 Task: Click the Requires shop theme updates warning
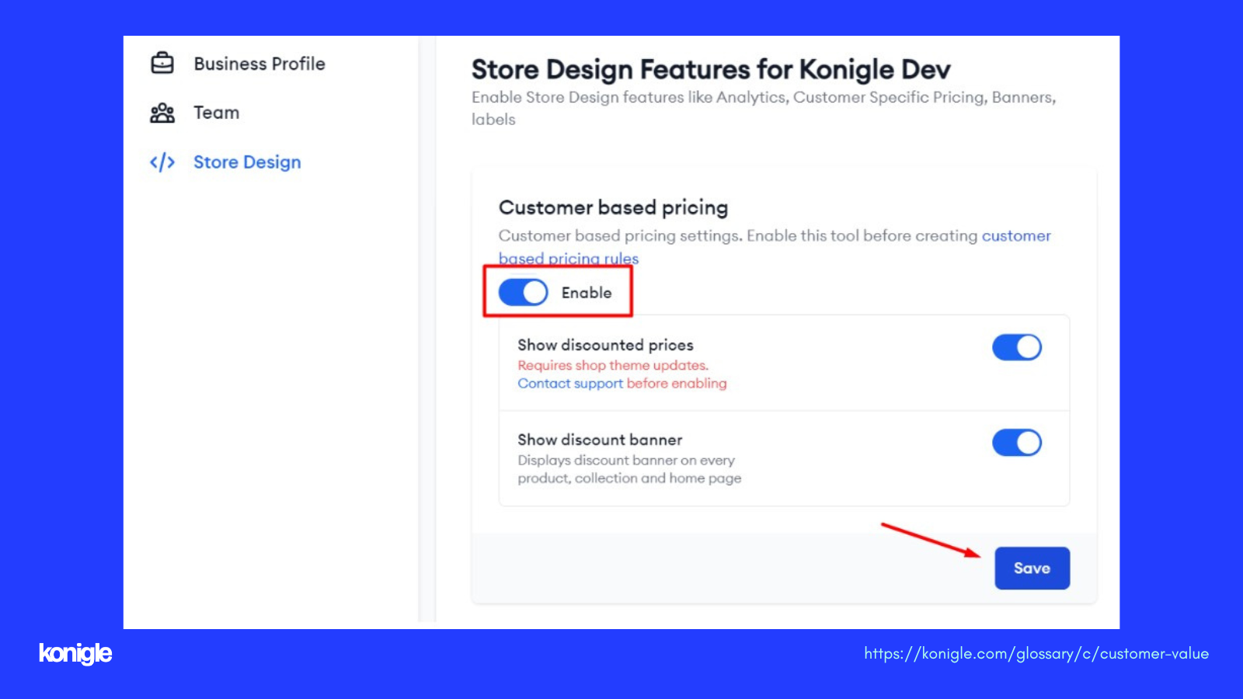pos(613,365)
